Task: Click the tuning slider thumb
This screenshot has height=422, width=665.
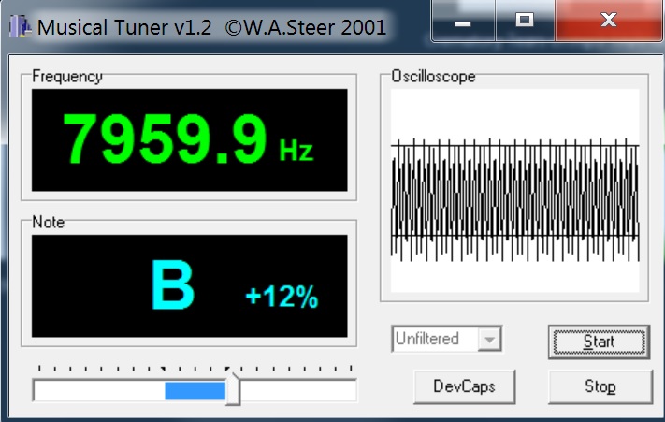Action: [232, 389]
